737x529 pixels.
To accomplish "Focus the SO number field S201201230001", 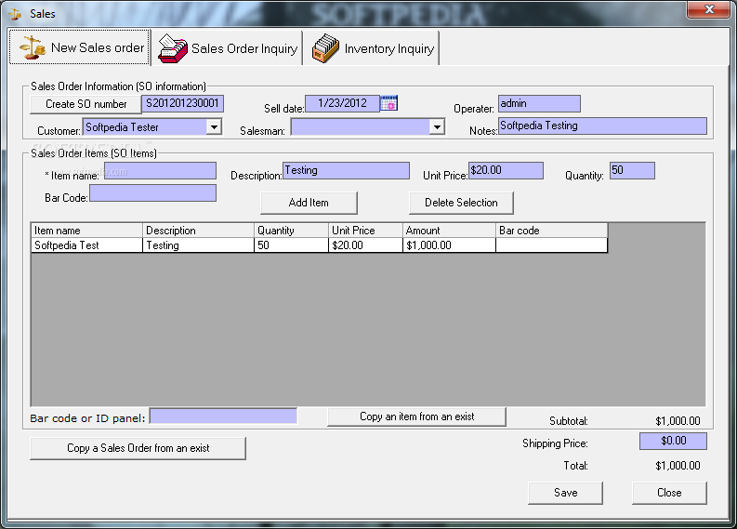I will click(x=183, y=103).
